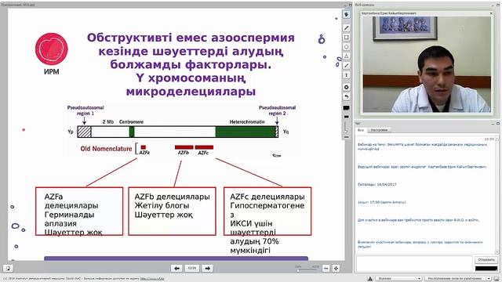Select the rectangle shape tool
Viewport: 502px width, 282px height.
point(347,38)
